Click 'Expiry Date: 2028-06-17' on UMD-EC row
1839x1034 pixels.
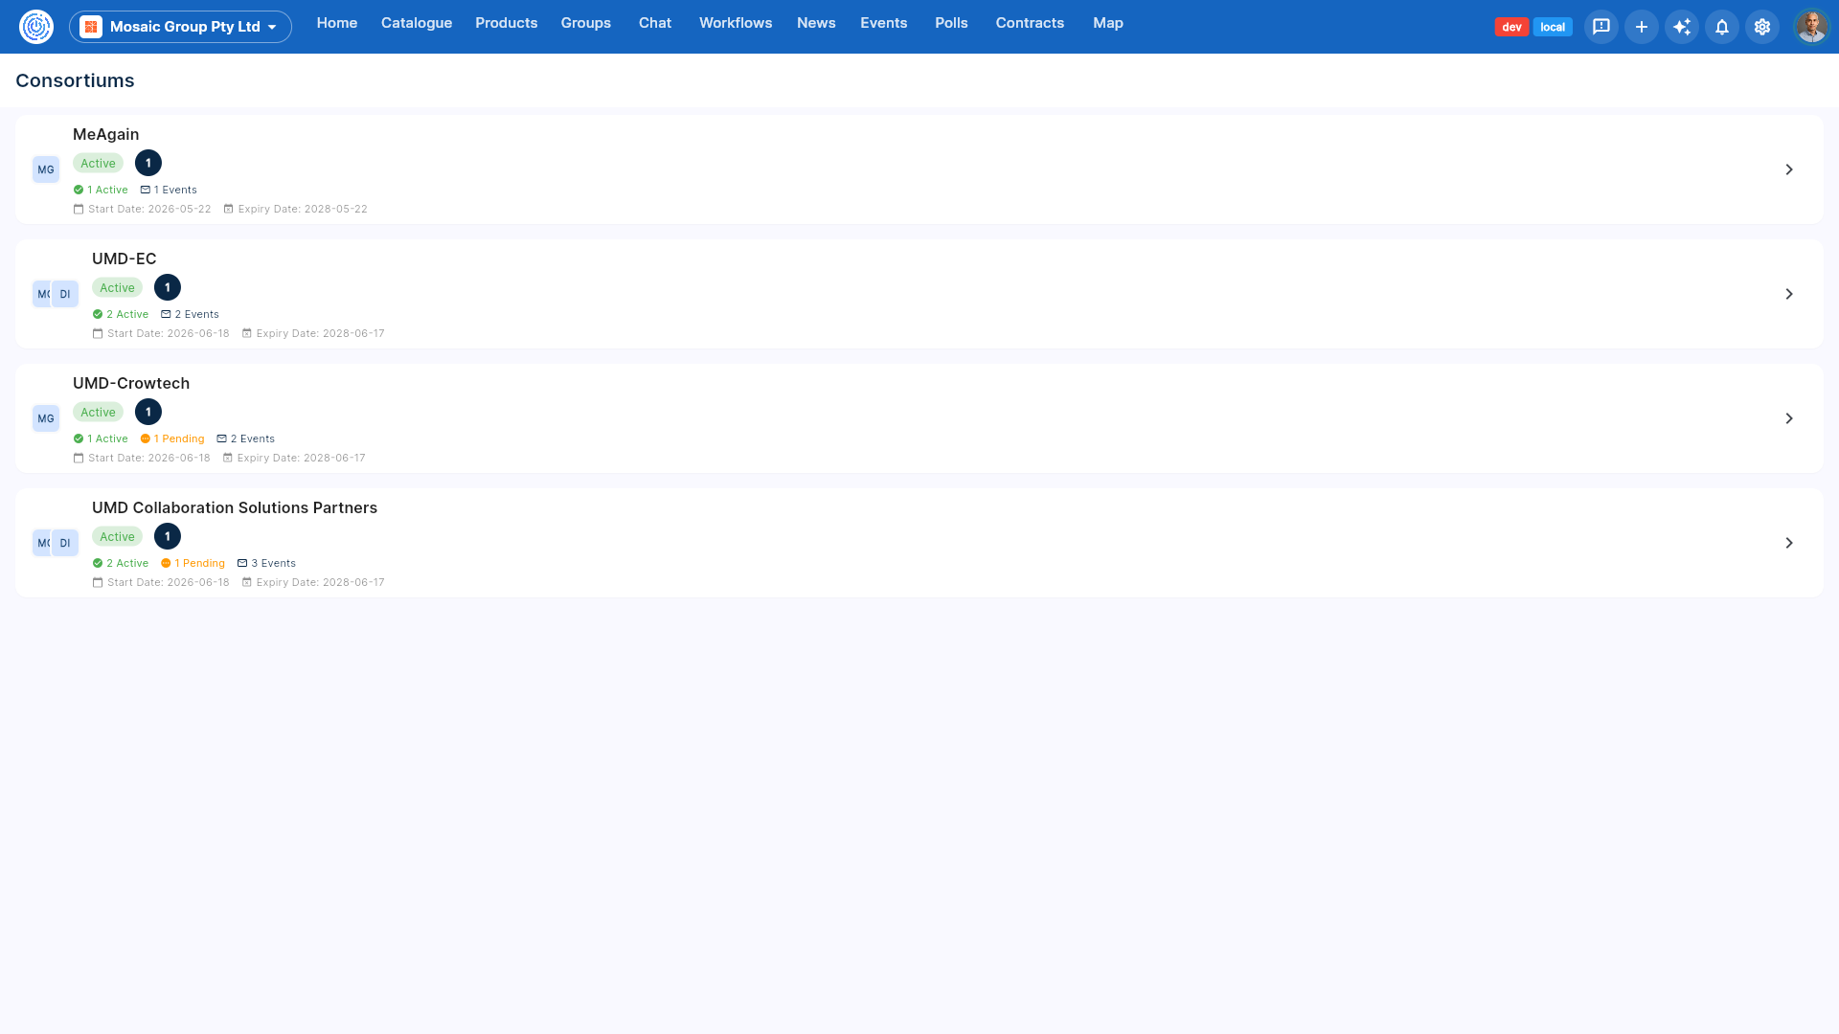(313, 333)
